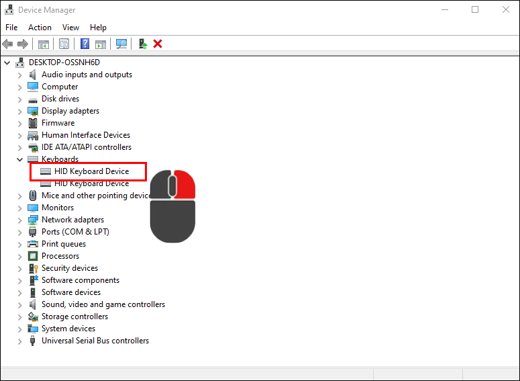Expand Universal Serial Bus controllers
Viewport: 520px width, 381px height.
(x=19, y=341)
